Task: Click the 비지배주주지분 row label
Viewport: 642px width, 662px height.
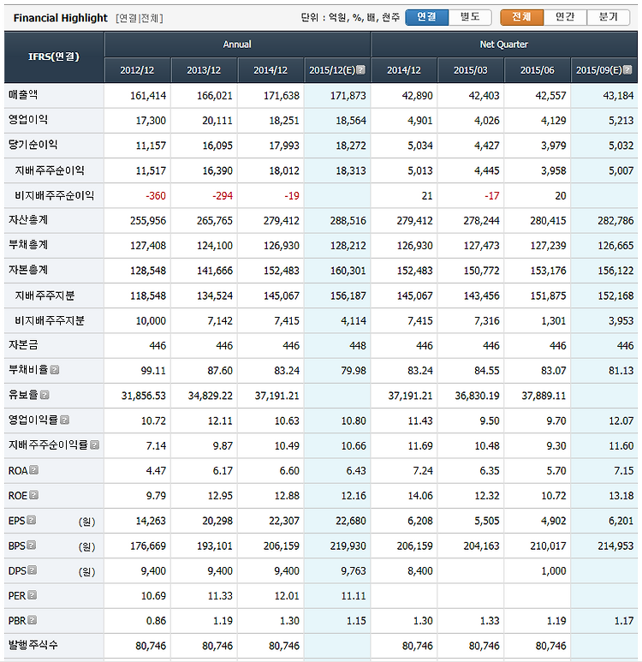Action: (x=50, y=320)
